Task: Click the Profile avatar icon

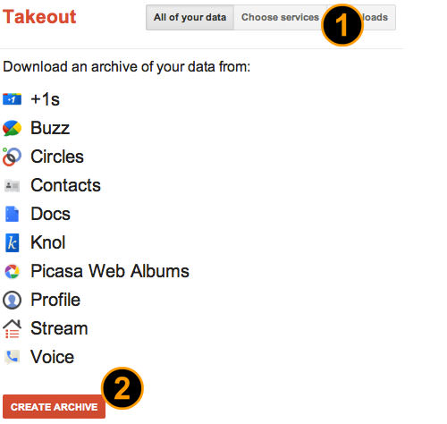Action: pos(13,300)
